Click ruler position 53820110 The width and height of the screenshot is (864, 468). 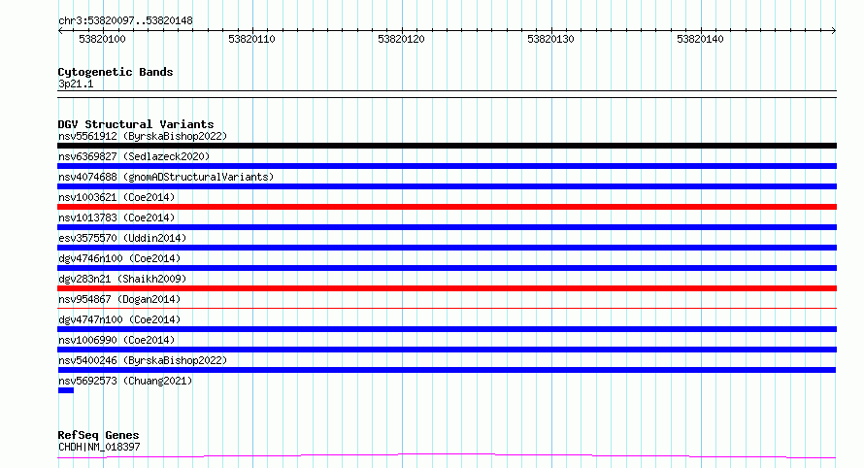pos(251,39)
